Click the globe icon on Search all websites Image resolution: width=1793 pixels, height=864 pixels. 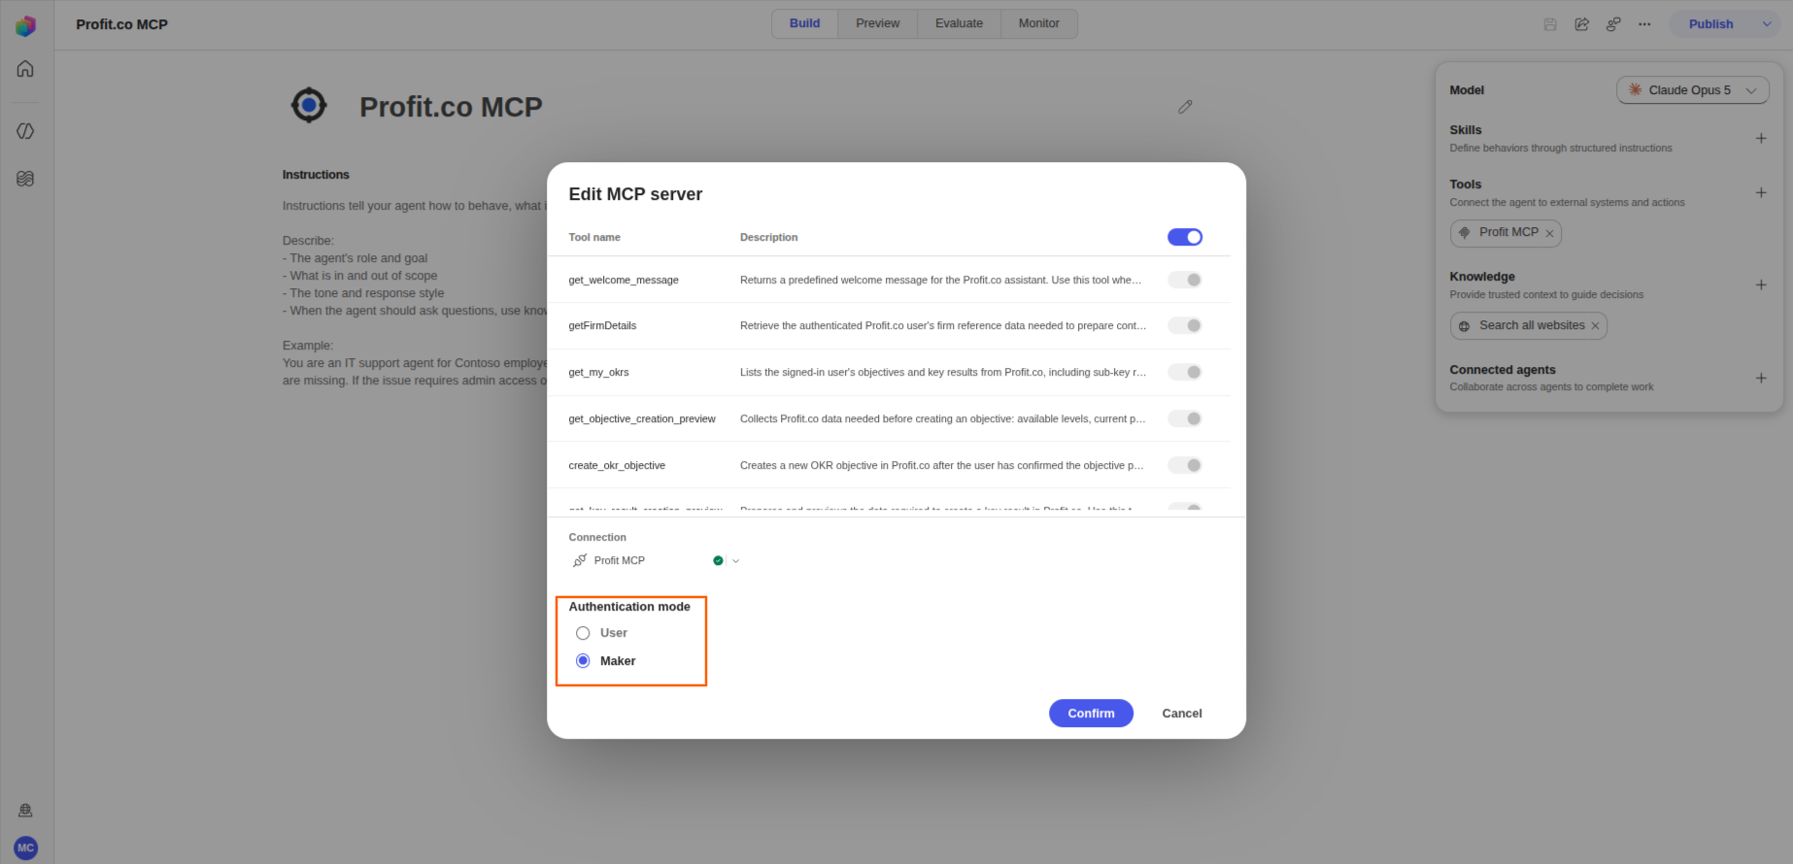click(x=1465, y=326)
